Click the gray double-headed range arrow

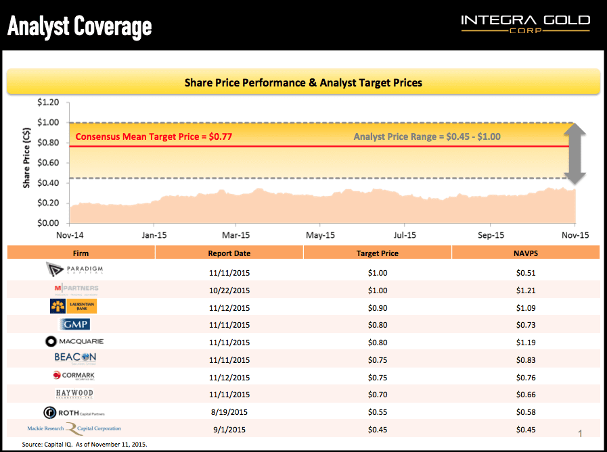[575, 153]
